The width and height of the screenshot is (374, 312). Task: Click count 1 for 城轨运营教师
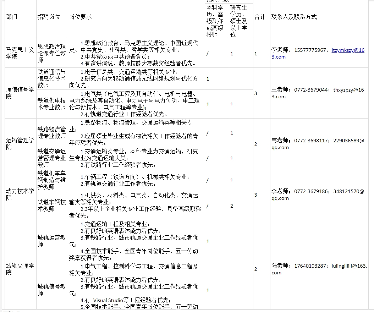click(x=229, y=241)
